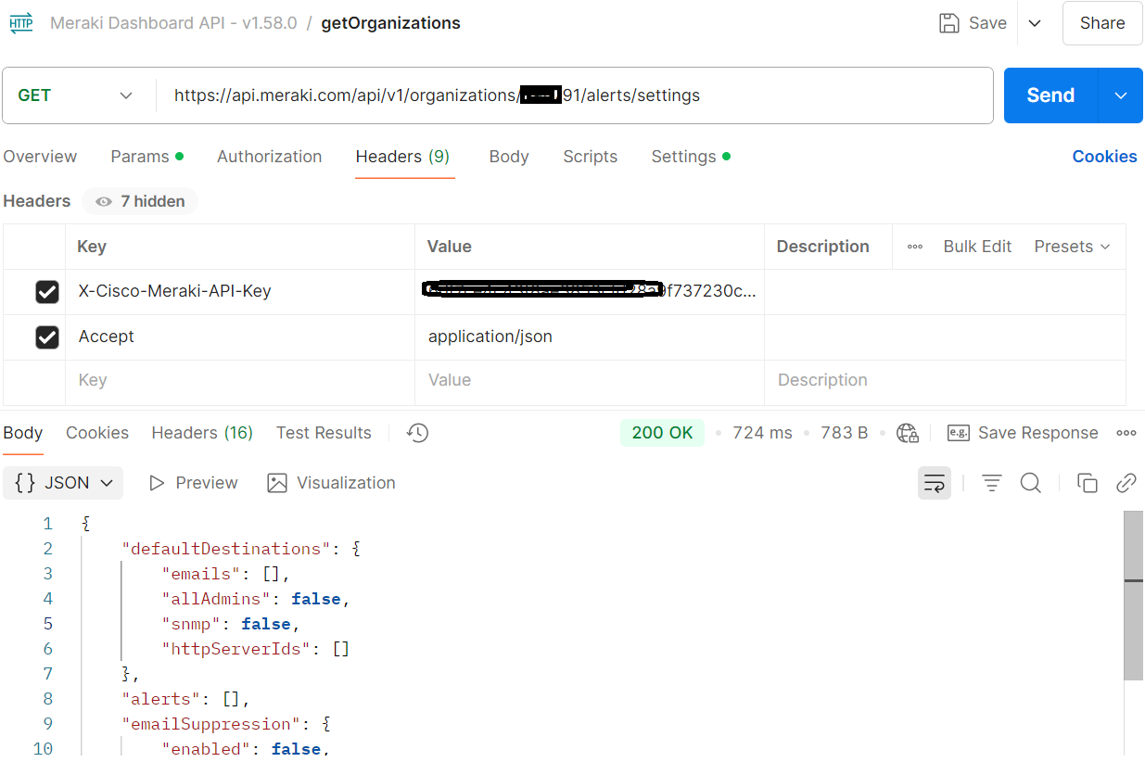Open more response actions with the ellipsis icon
This screenshot has width=1145, height=762.
click(x=1126, y=432)
